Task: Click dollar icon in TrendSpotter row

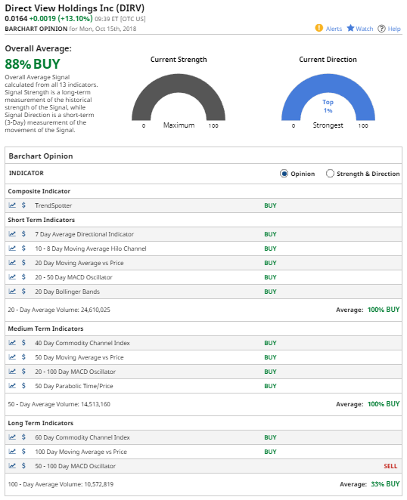Action: pos(23,205)
